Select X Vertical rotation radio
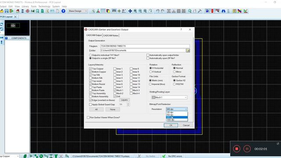The height and width of the screenshot is (158, 281). click(x=151, y=72)
